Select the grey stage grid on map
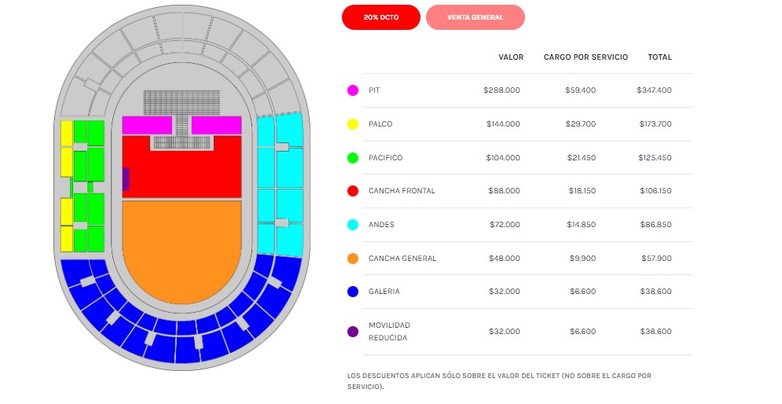 click(x=182, y=101)
